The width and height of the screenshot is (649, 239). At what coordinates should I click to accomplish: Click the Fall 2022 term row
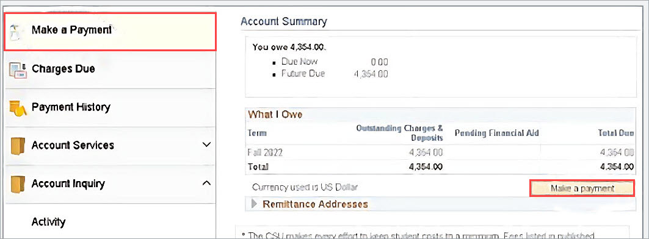pyautogui.click(x=440, y=152)
